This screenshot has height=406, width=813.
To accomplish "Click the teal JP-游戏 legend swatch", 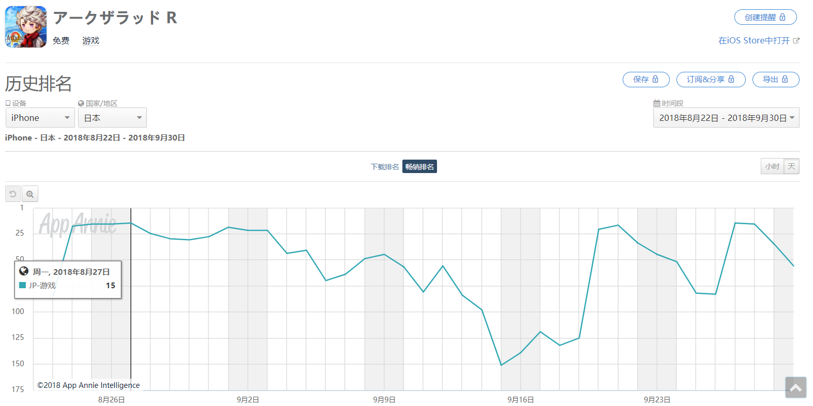I will tap(22, 285).
